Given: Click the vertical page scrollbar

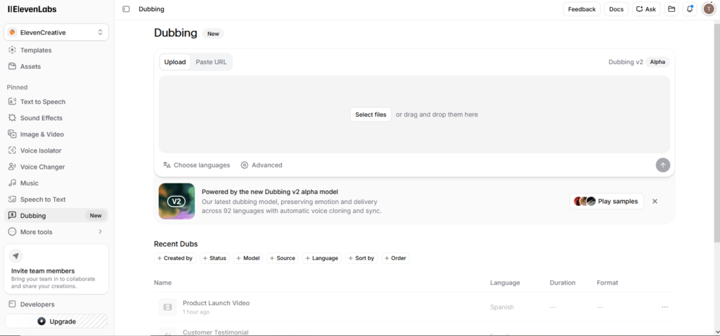Looking at the screenshot, I should [x=716, y=133].
